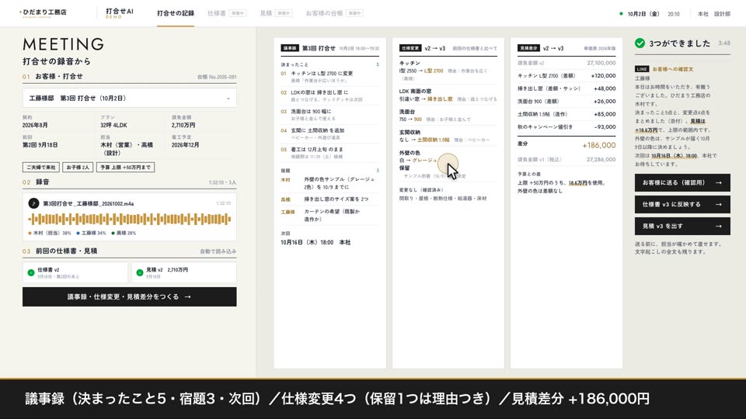Click the 10月2日(金) date in header

(x=643, y=14)
